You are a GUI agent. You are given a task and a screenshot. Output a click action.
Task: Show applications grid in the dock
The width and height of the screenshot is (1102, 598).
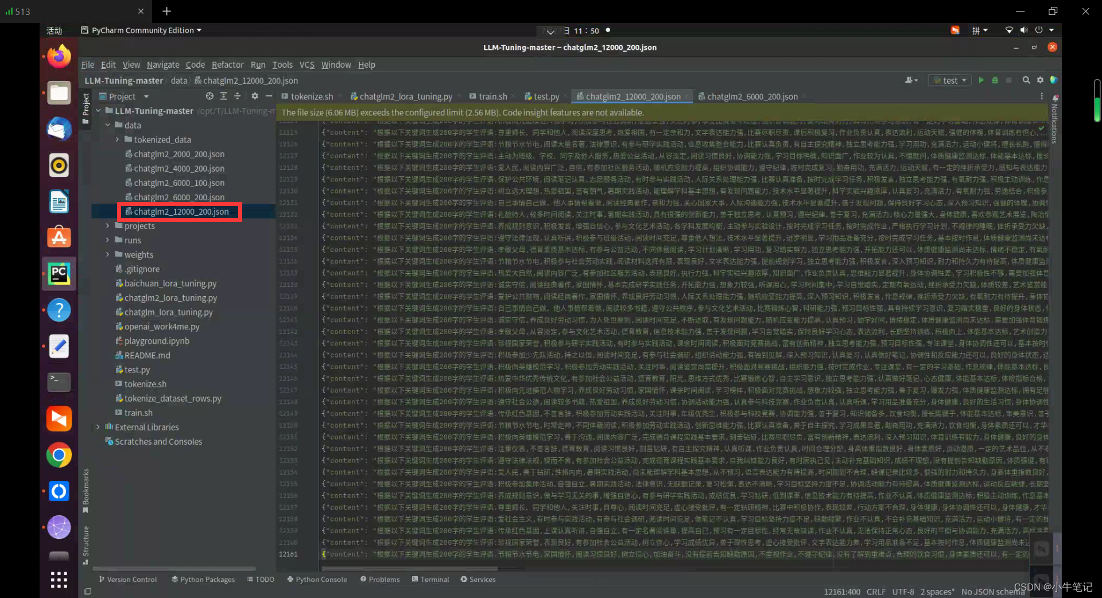pyautogui.click(x=59, y=580)
